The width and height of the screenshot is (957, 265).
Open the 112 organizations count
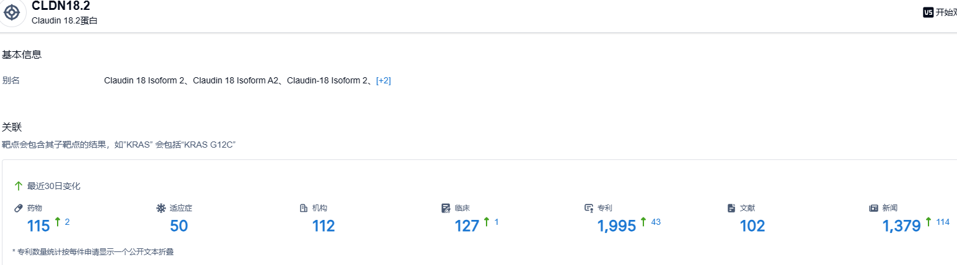pyautogui.click(x=324, y=226)
